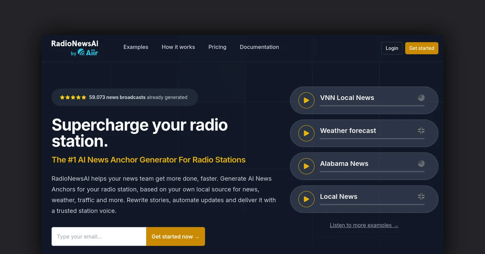The width and height of the screenshot is (485, 254).
Task: Click the email input field
Action: 98,236
